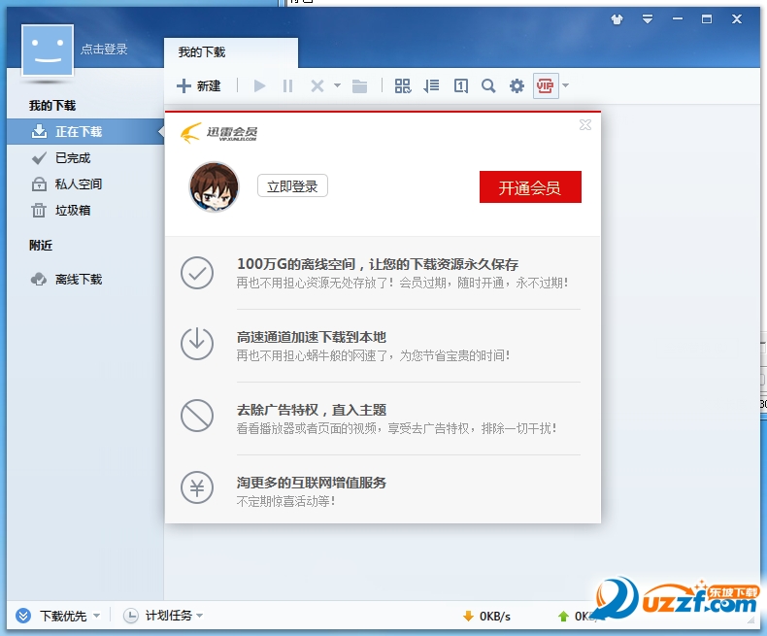Pause downloads with the pause icon
This screenshot has height=636, width=767.
(287, 86)
